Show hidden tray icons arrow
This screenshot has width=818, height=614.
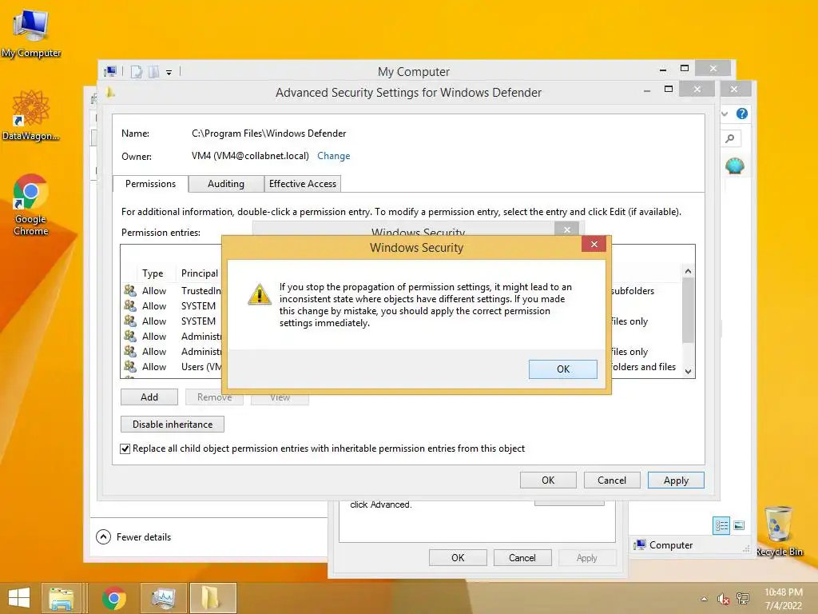click(705, 599)
